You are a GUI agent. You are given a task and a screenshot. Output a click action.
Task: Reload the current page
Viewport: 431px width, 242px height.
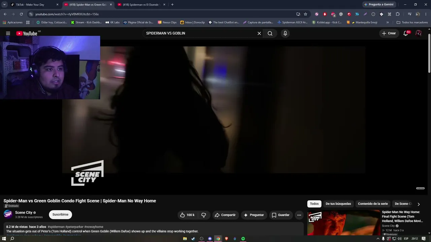click(x=21, y=14)
